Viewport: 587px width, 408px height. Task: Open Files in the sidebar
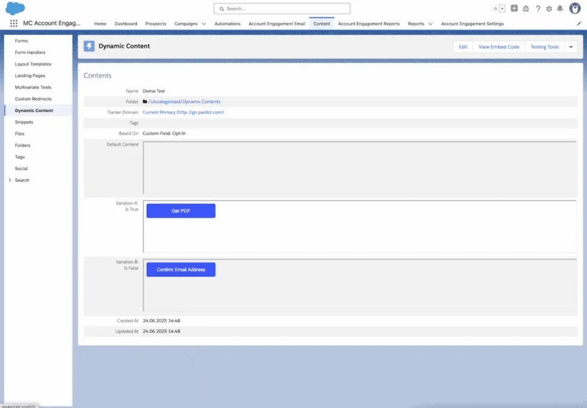click(x=19, y=134)
